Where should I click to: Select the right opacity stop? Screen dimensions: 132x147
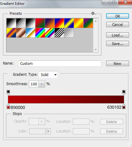click(124, 92)
